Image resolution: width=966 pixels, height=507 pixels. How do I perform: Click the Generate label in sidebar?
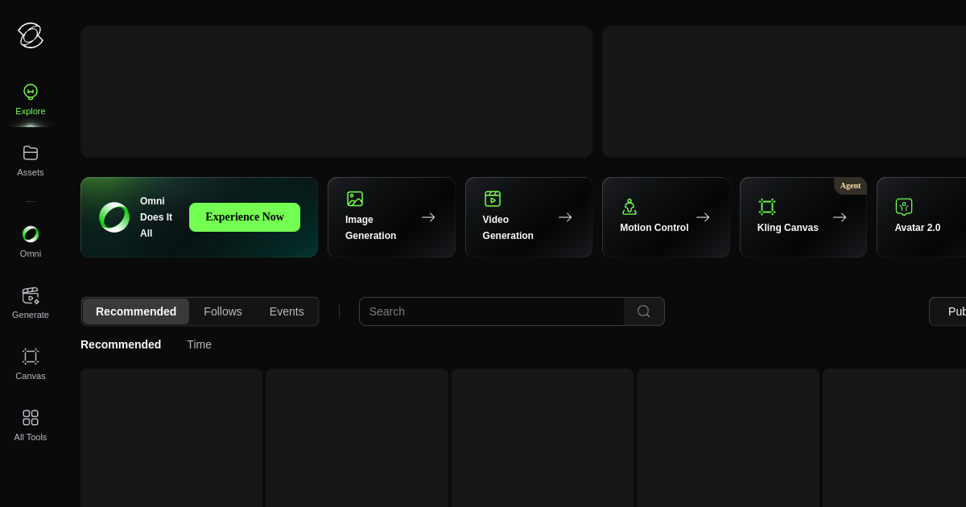pyautogui.click(x=31, y=315)
